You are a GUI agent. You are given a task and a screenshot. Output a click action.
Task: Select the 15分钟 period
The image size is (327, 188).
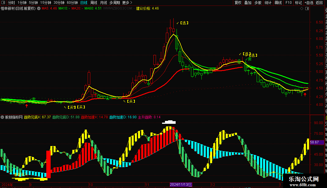coord(46,3)
